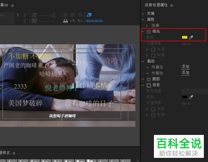The height and width of the screenshot is (162, 208).
Task: Enable 光泽 checkbox under 填充
Action: coord(153,50)
